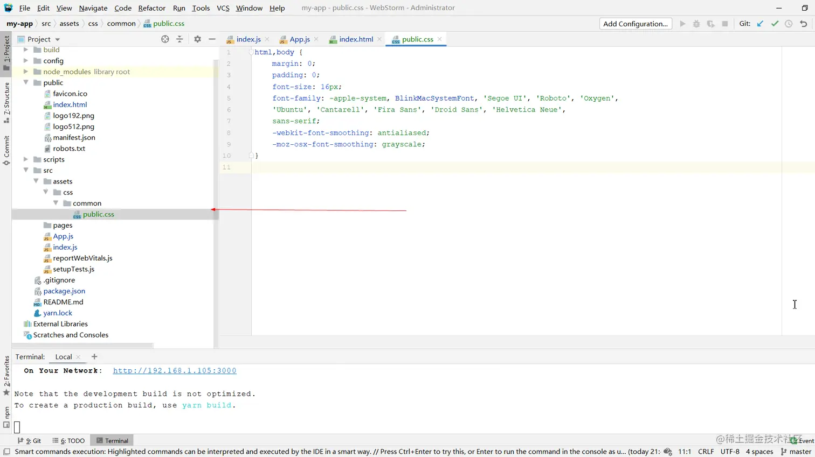
Task: Open the network URL link in terminal
Action: (175, 370)
